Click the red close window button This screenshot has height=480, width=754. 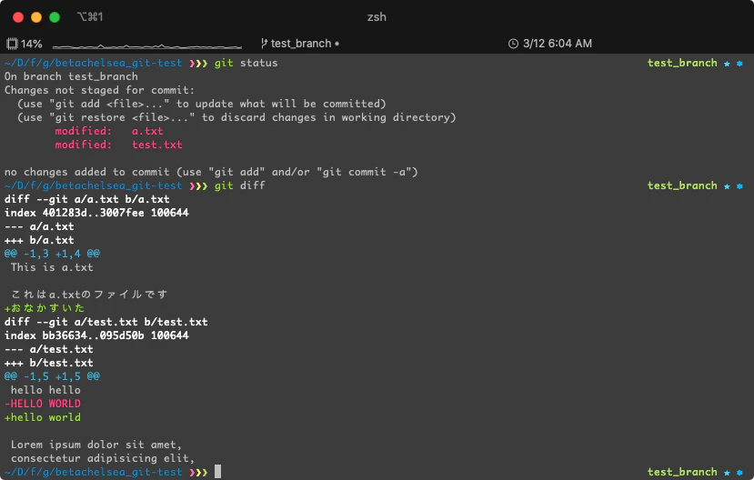pos(18,17)
